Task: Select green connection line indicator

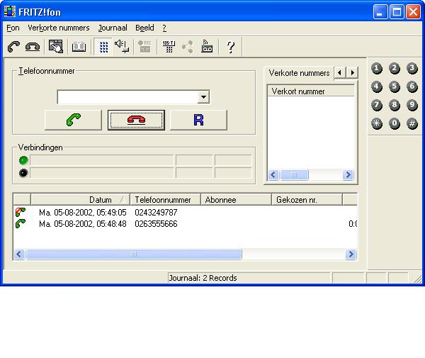Action: [x=23, y=160]
